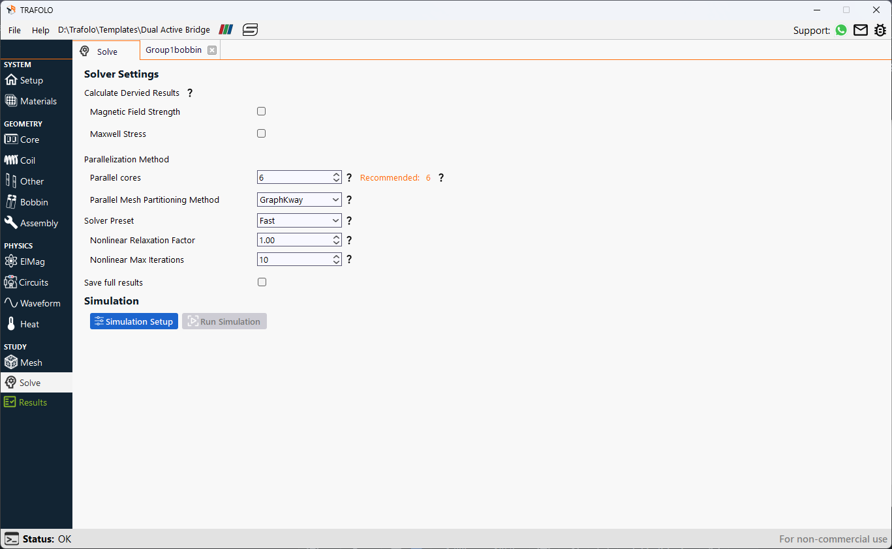Contact support via WhatsApp icon
This screenshot has height=549, width=892.
(x=840, y=30)
